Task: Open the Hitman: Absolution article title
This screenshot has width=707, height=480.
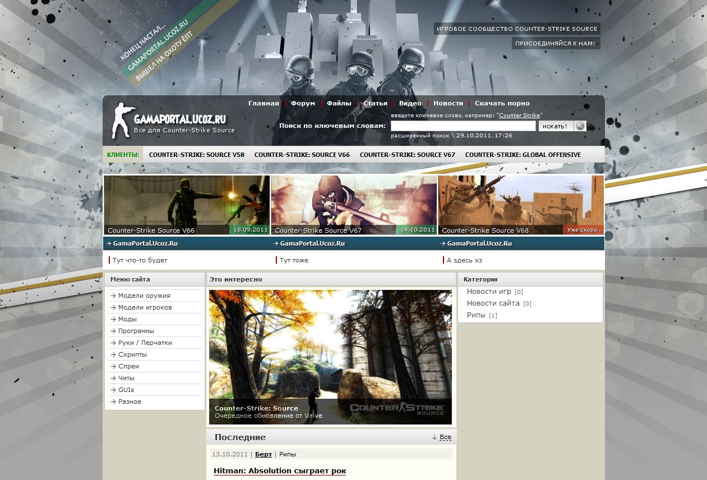Action: point(280,470)
